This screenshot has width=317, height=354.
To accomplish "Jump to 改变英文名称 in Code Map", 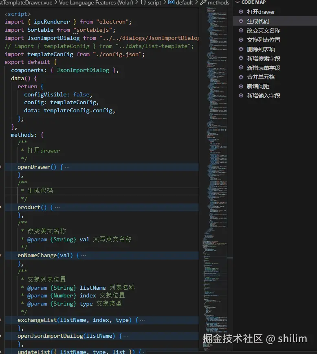I will (264, 30).
